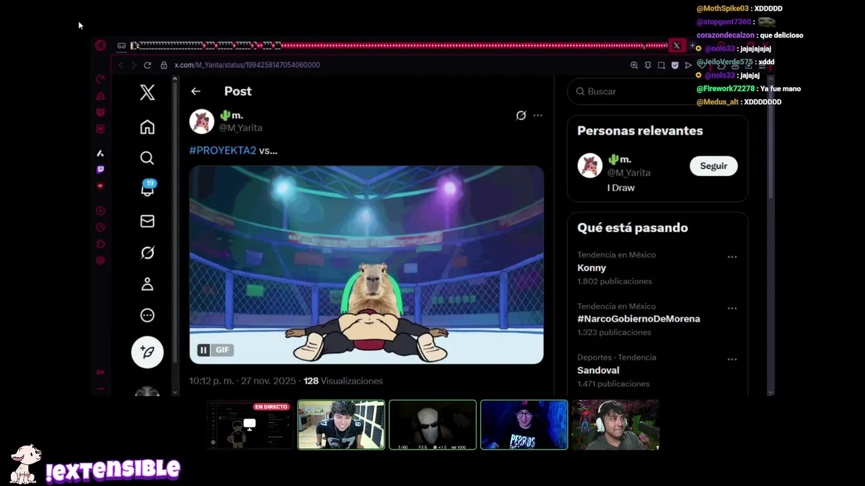The height and width of the screenshot is (486, 865).
Task: Open the post's three-dot options menu
Action: [x=538, y=115]
